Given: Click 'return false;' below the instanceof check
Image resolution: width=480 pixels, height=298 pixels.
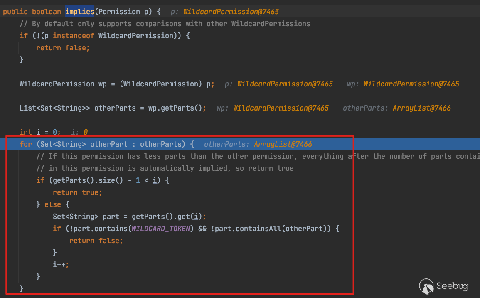Looking at the screenshot, I should click(x=63, y=48).
